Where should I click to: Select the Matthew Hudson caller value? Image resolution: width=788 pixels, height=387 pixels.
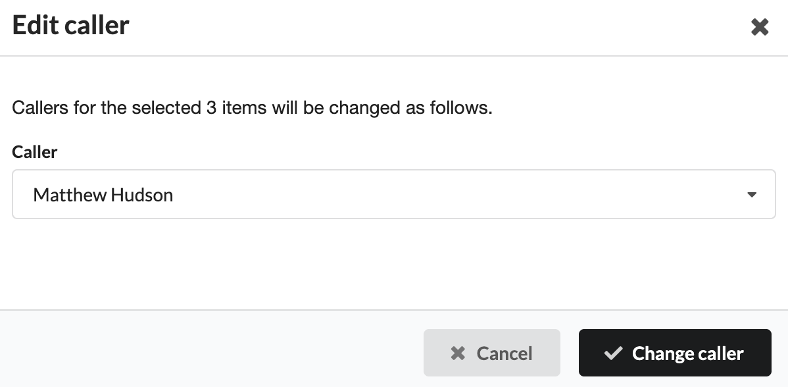(103, 195)
